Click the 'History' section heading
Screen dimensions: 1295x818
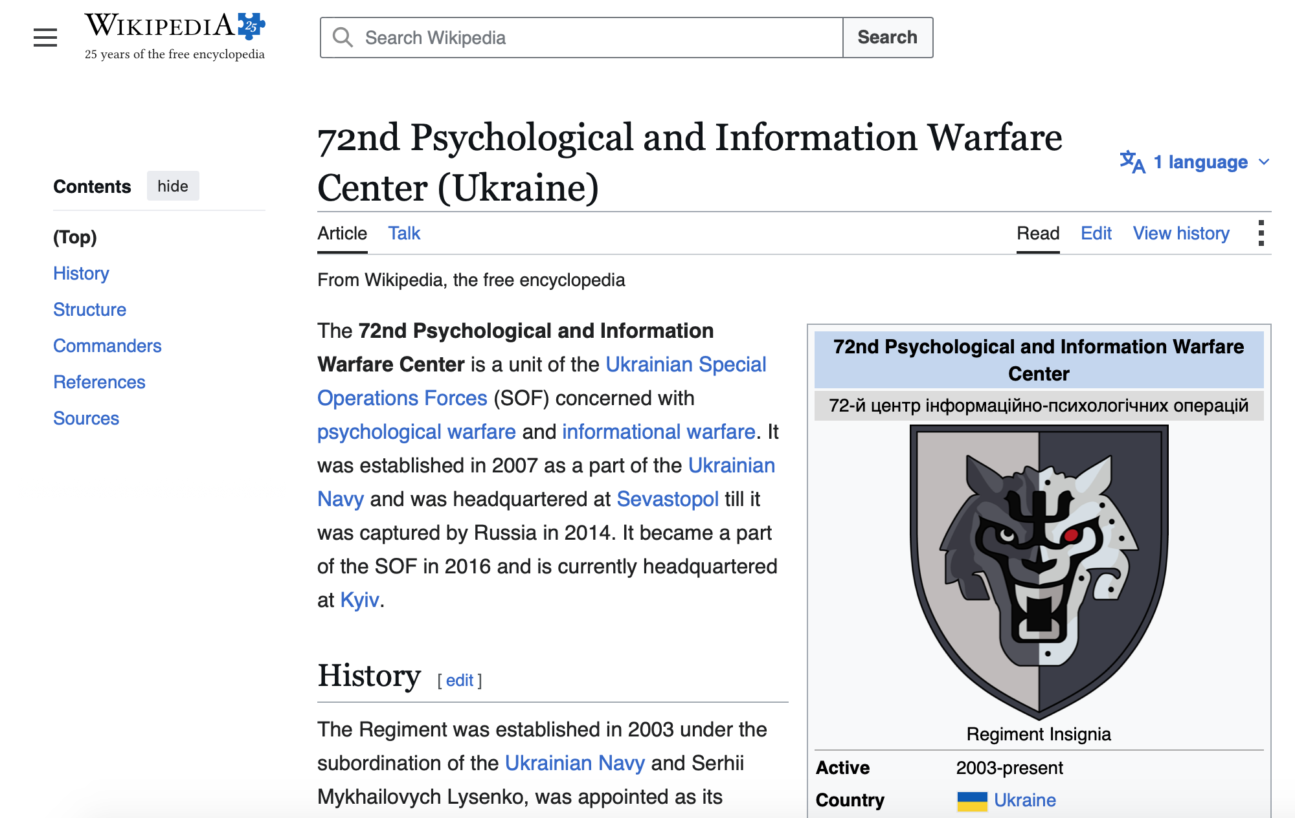click(369, 676)
